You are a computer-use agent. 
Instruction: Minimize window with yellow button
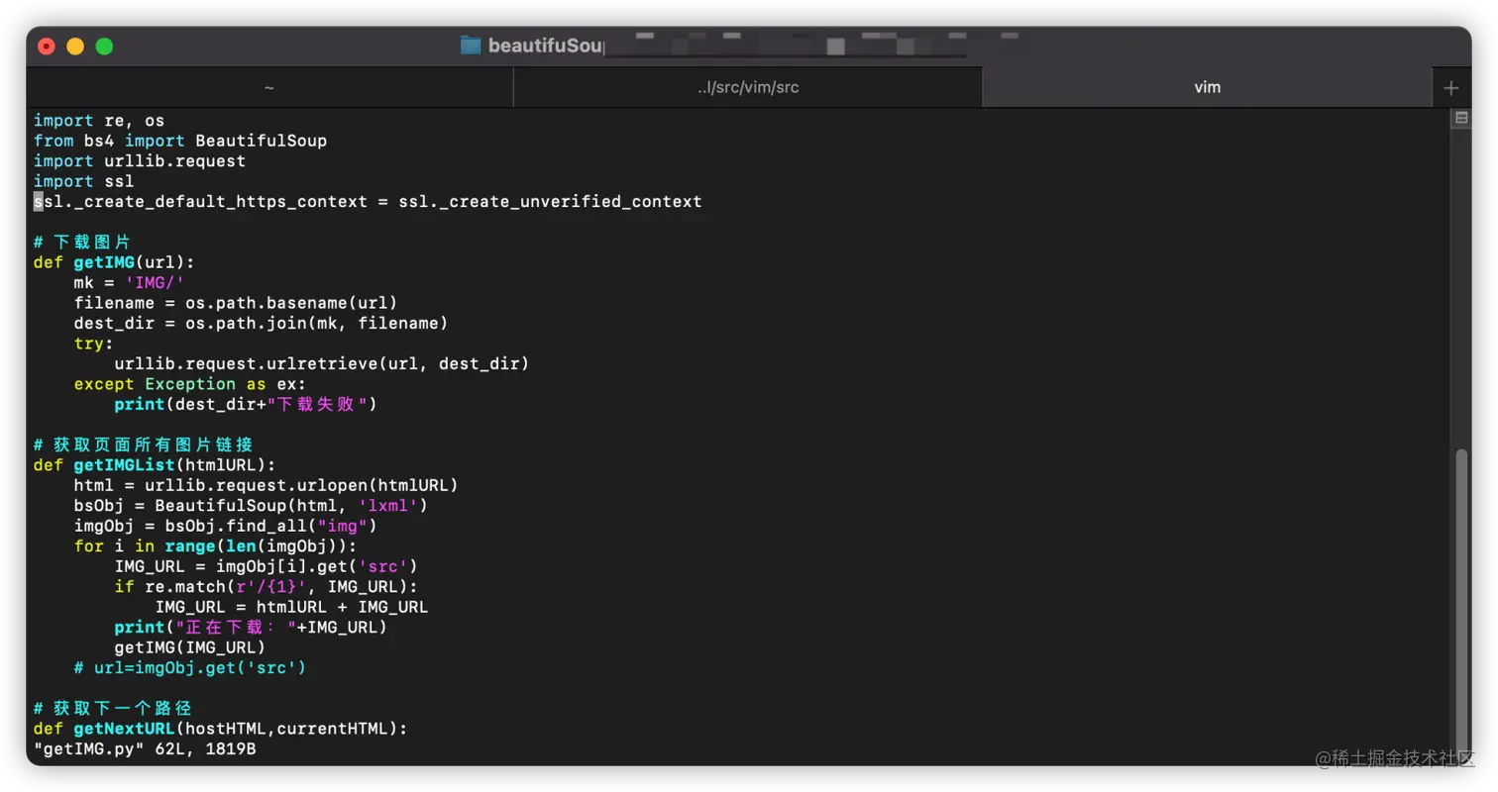(x=75, y=46)
